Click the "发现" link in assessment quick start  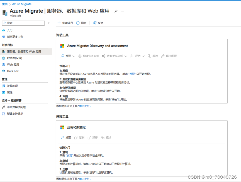pyautogui.click(x=132, y=74)
